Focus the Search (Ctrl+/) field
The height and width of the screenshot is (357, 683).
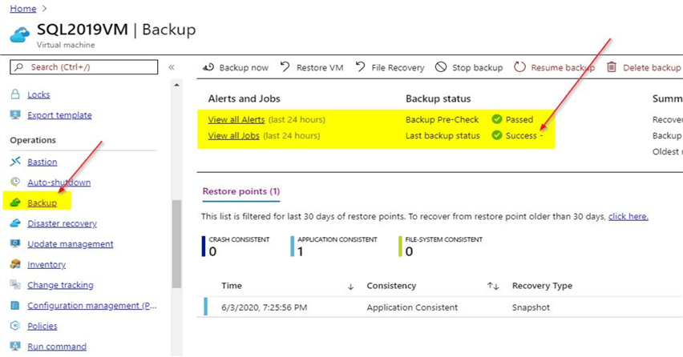83,67
